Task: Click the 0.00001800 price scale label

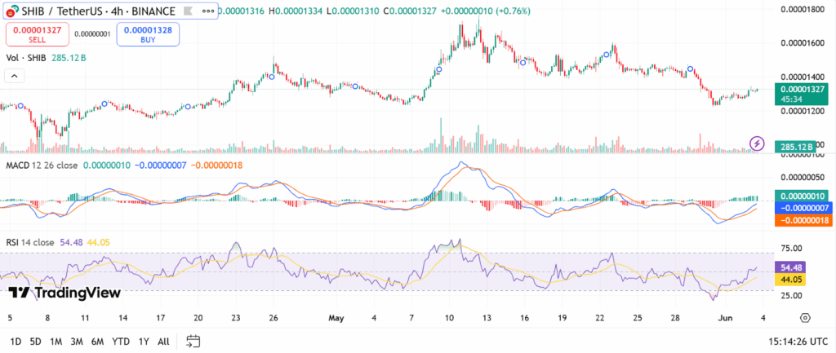Action: tap(802, 9)
